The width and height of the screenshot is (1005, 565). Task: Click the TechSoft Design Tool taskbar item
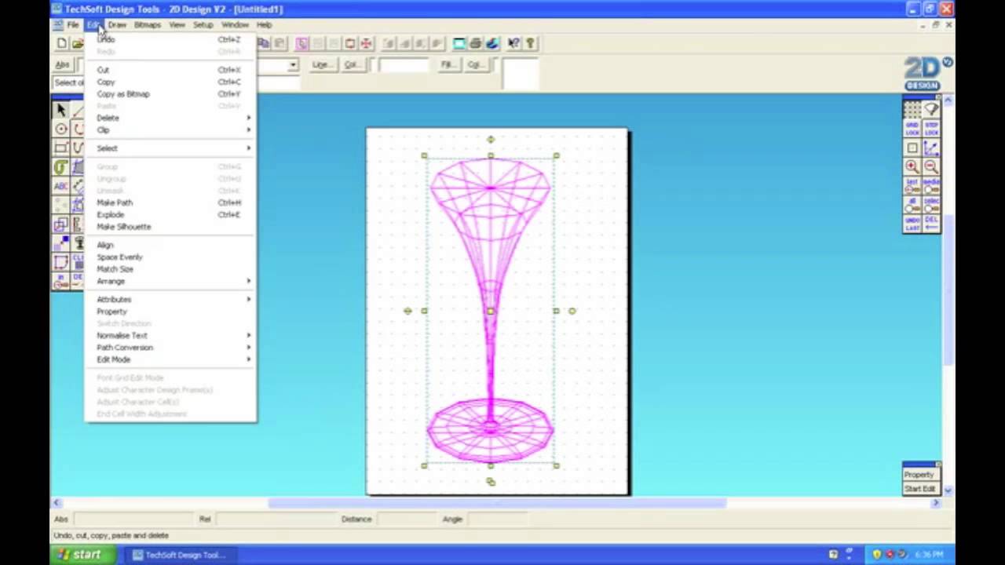[180, 555]
